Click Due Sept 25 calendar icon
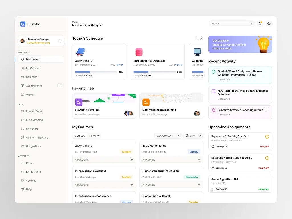Viewport: 292px width, 219px height. tap(213, 147)
